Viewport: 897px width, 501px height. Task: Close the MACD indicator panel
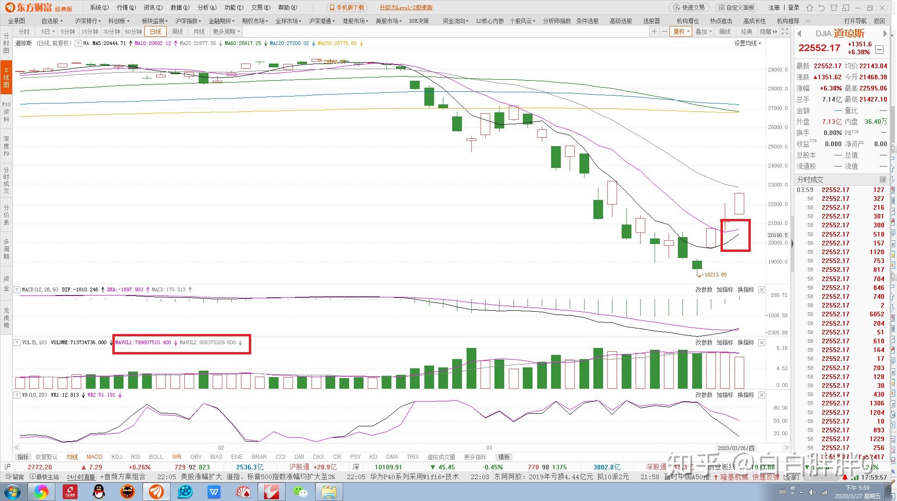(x=761, y=289)
